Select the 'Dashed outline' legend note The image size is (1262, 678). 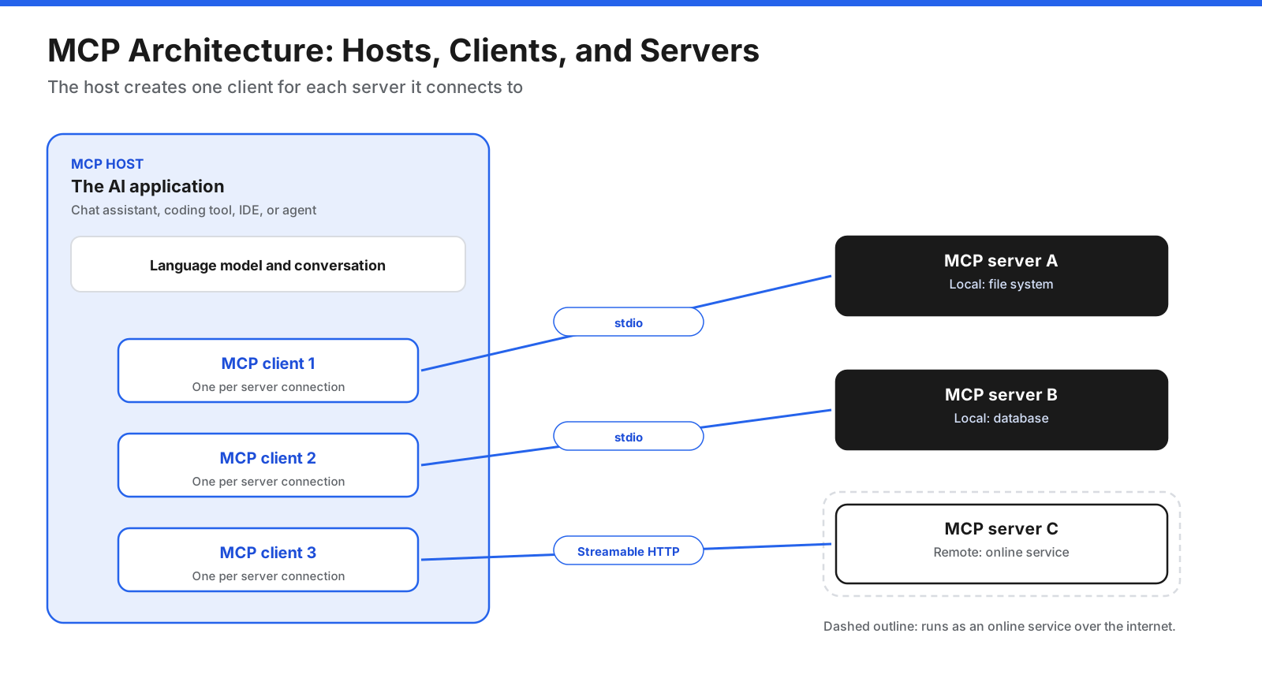click(999, 626)
